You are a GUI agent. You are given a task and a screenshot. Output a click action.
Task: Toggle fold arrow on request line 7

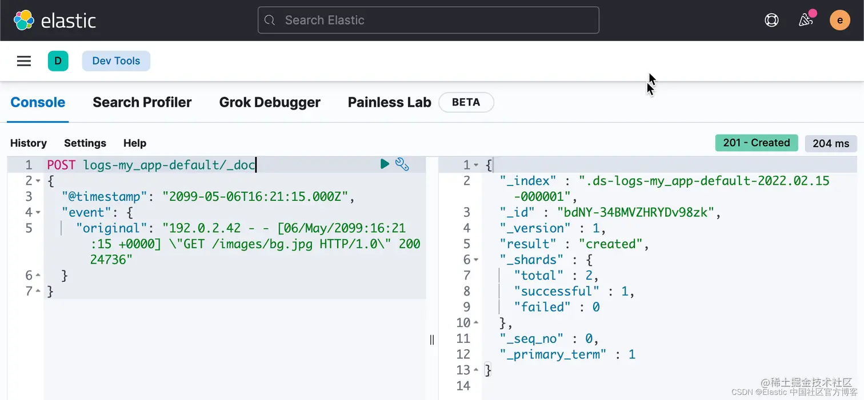[x=38, y=292]
